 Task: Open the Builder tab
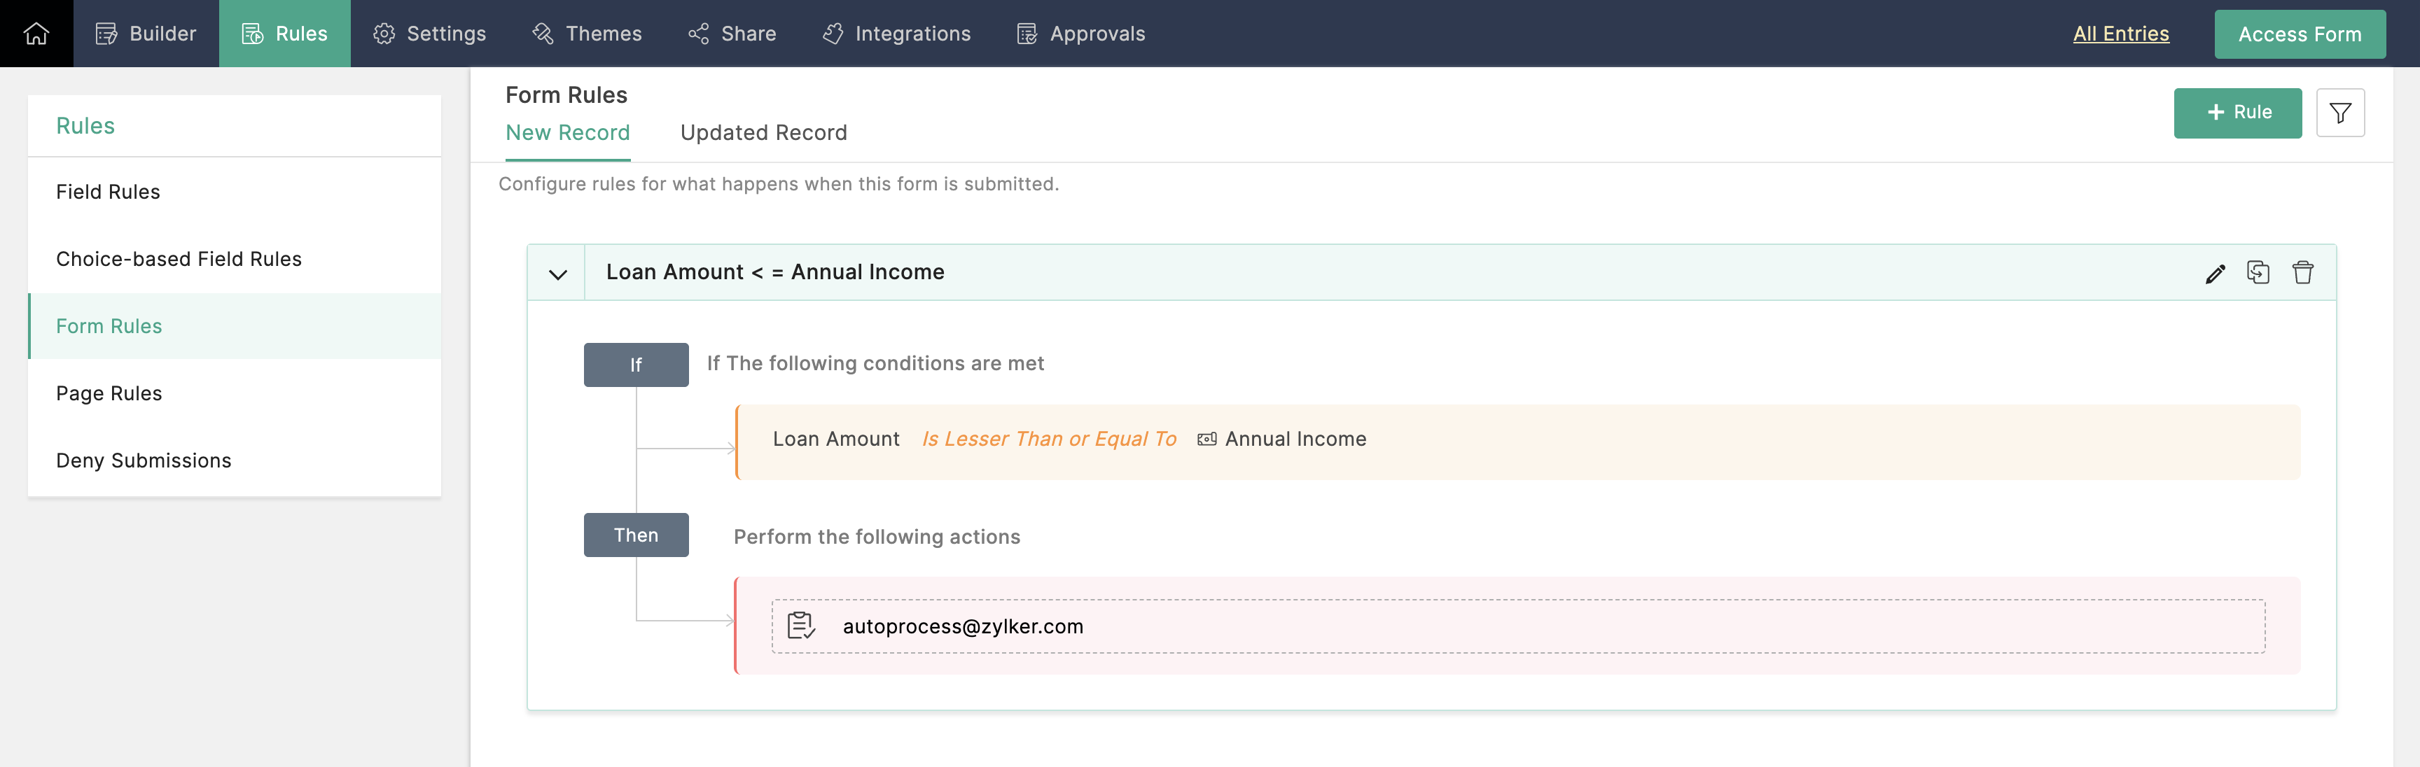pyautogui.click(x=146, y=34)
